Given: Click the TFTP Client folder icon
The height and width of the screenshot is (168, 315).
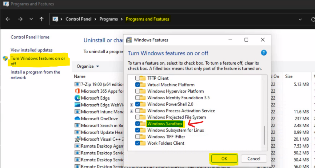Looking at the screenshot, I should pos(143,78).
